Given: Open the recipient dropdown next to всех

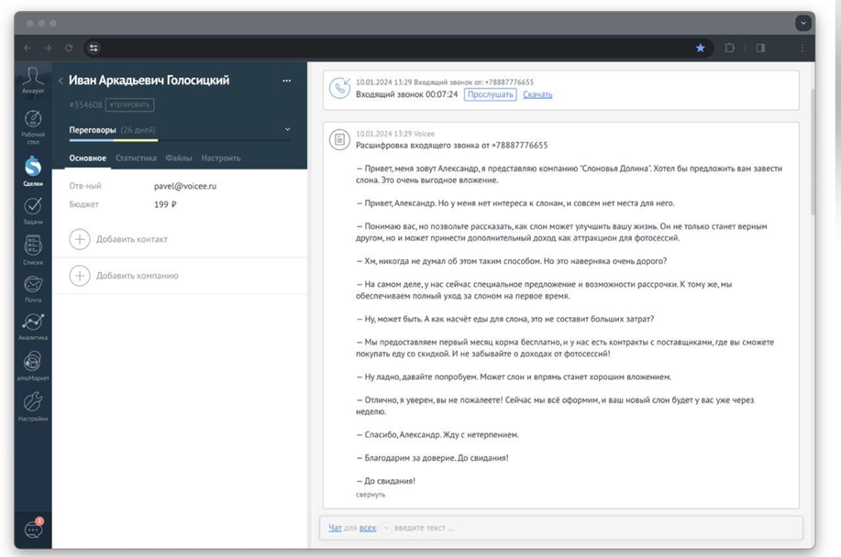Looking at the screenshot, I should click(385, 528).
